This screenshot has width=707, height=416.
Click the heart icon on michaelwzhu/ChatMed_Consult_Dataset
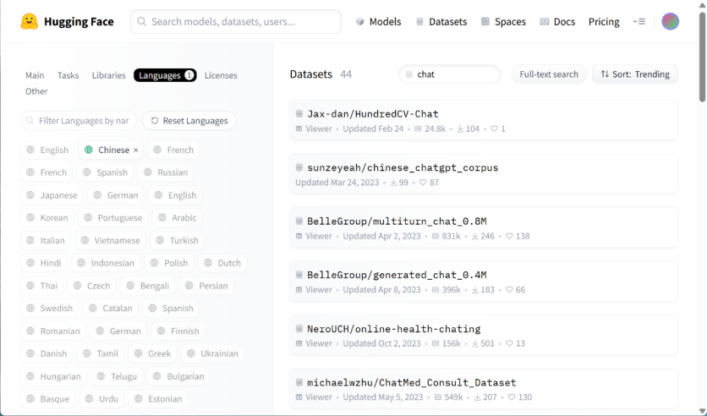[x=512, y=397]
